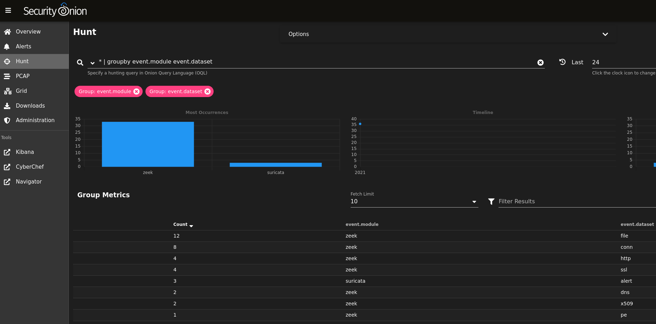The height and width of the screenshot is (324, 656).
Task: Go to the Alerts section
Action: (34, 47)
